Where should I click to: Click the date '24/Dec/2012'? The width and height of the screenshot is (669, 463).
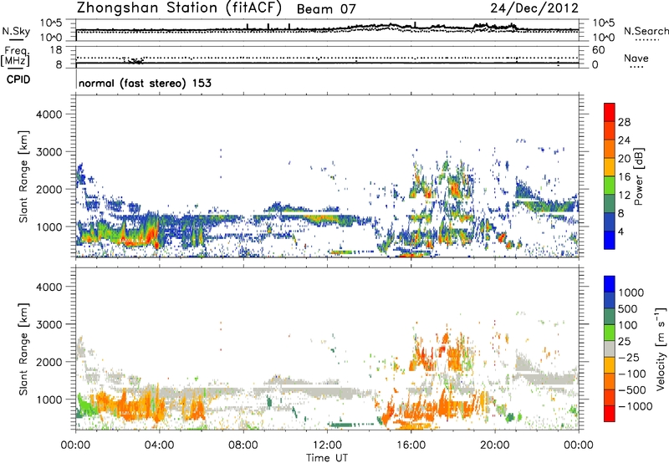tap(534, 8)
